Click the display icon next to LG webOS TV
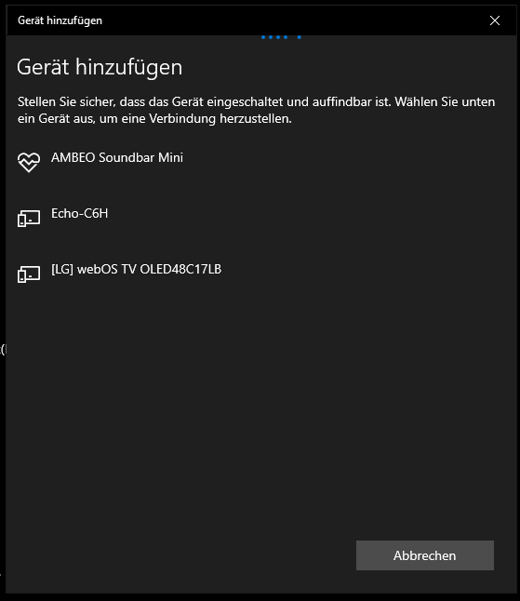The width and height of the screenshot is (520, 601). [29, 274]
